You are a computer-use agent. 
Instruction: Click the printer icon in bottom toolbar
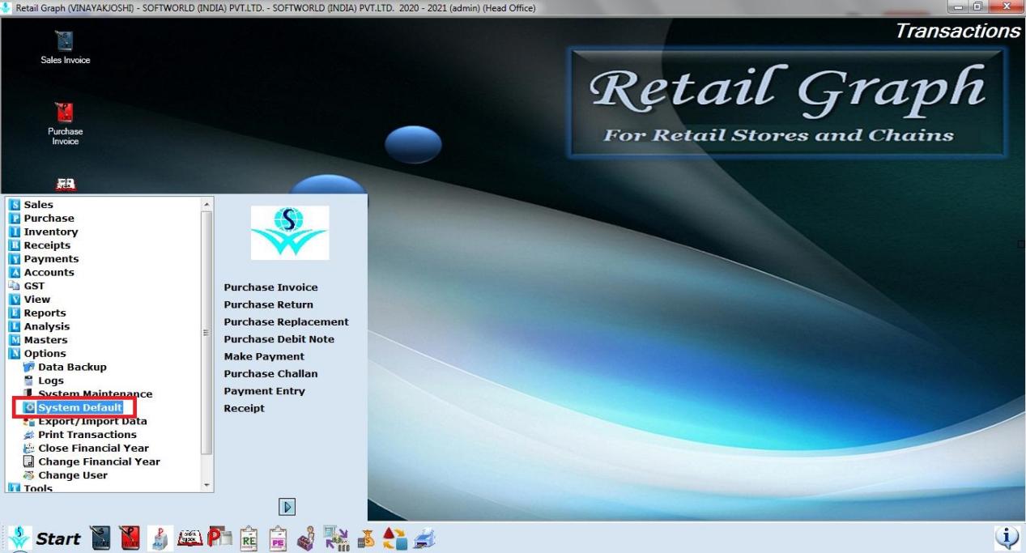coord(425,538)
